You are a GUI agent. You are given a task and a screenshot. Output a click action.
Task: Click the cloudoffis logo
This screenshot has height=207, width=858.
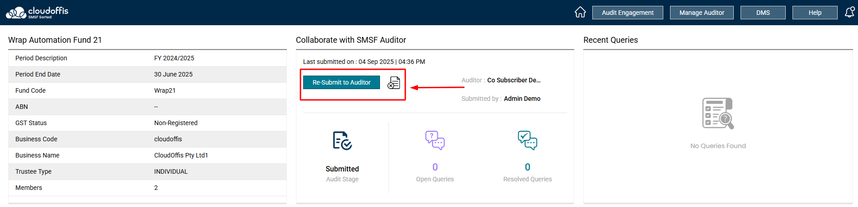coord(37,13)
